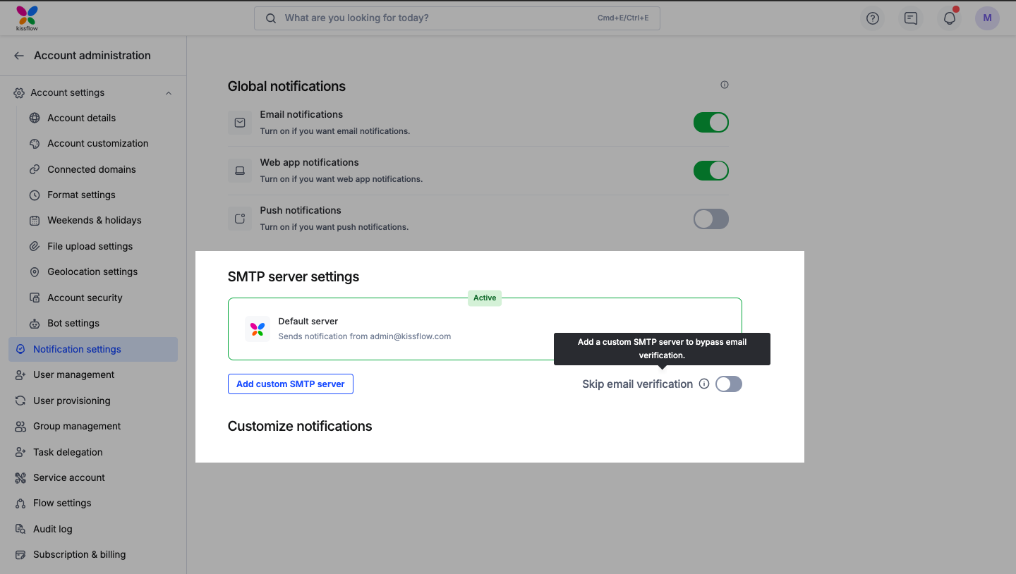Click the Account administration title
The height and width of the screenshot is (574, 1016).
92,56
